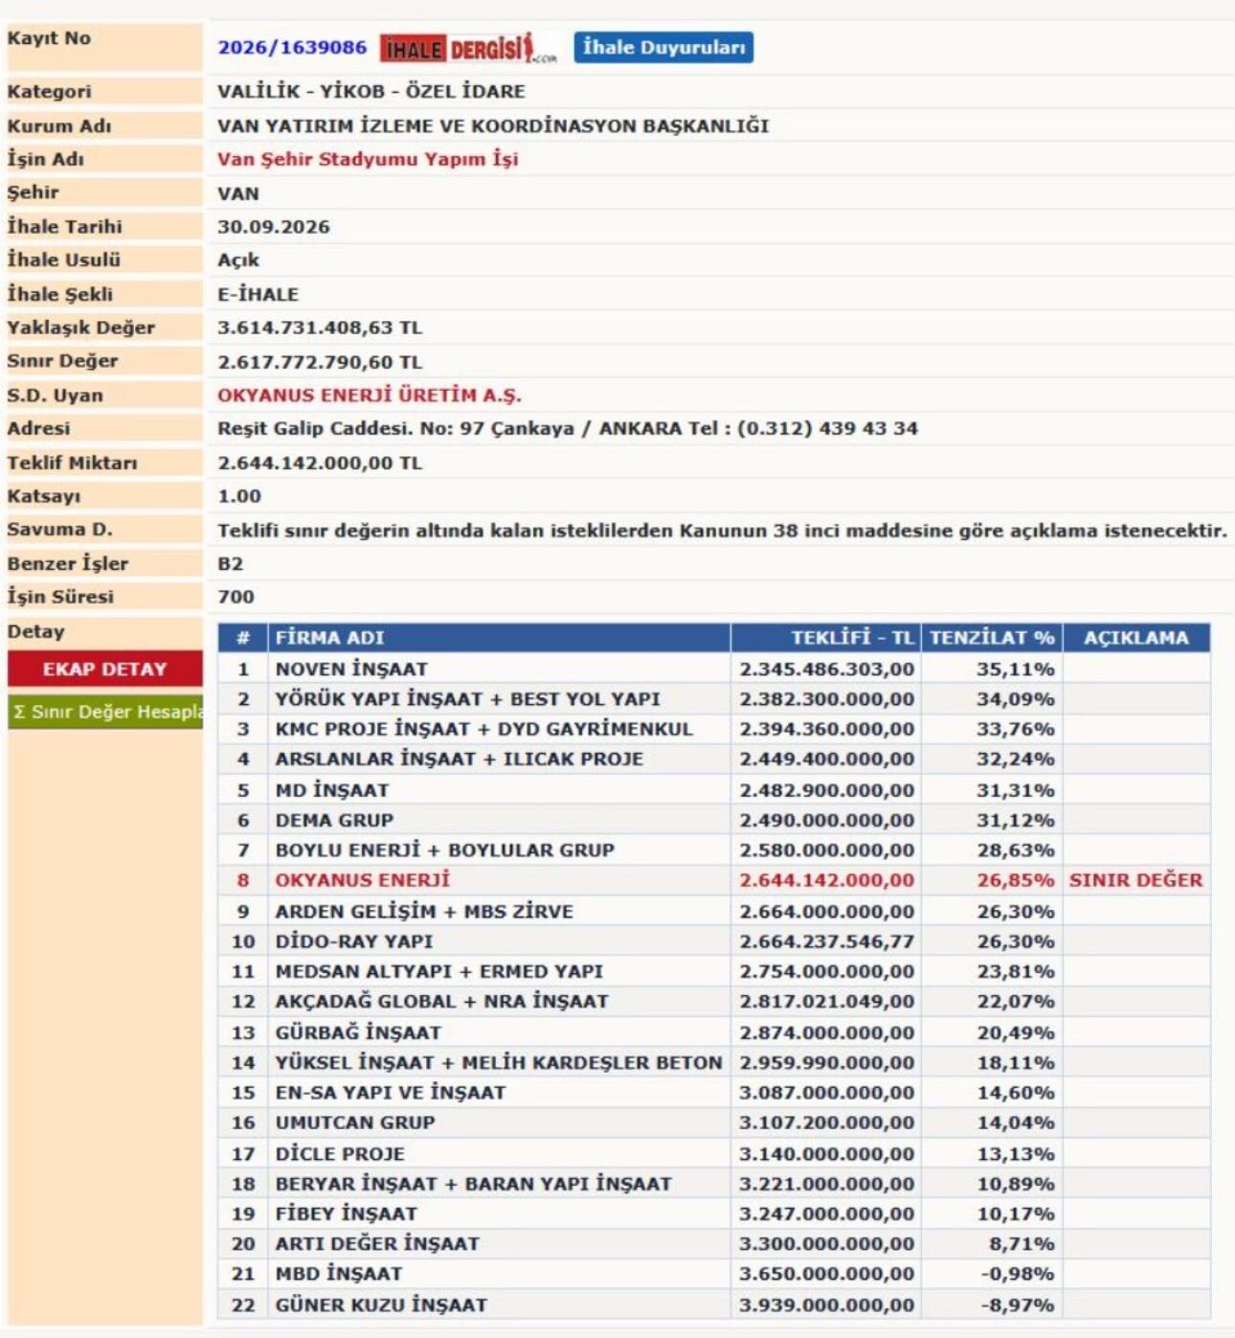Click the AÇIKLAMA column header
Screen dimensions: 1235x1338
click(x=1135, y=638)
